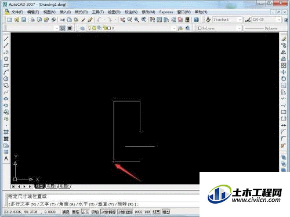Viewport: 290px width, 217px height.
Task: Open the Standard text style dropdown
Action: click(x=240, y=20)
